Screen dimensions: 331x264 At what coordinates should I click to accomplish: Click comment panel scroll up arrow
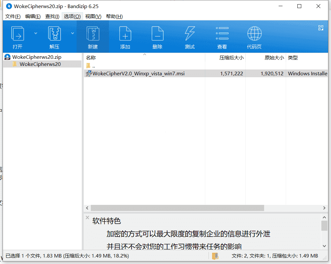325,217
